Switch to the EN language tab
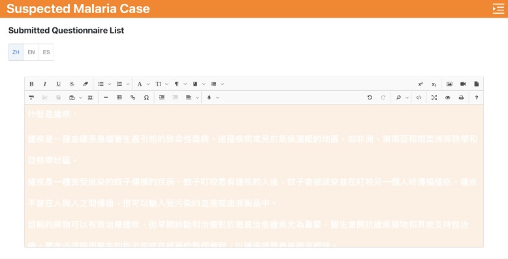Viewport: 508px width, 259px height. [31, 52]
